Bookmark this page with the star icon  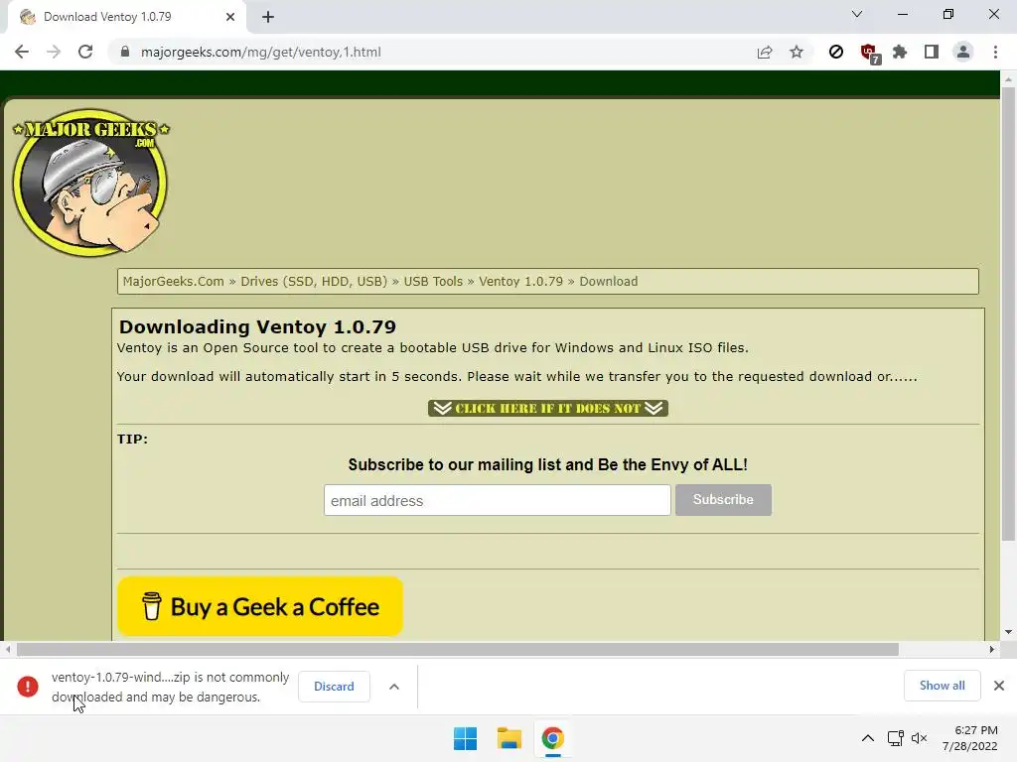(x=797, y=52)
